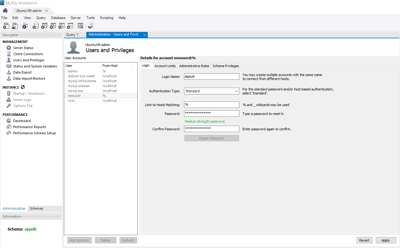The image size is (400, 248).
Task: Open the Server menu
Action: (x=76, y=18)
